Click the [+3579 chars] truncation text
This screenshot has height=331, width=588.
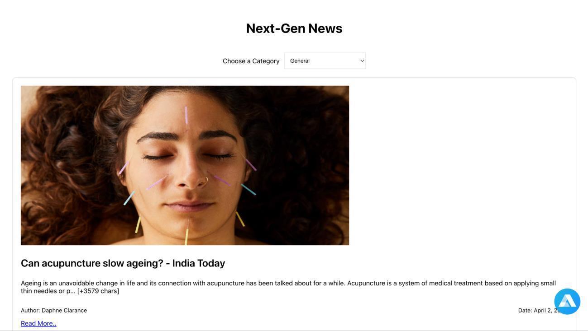click(x=98, y=291)
